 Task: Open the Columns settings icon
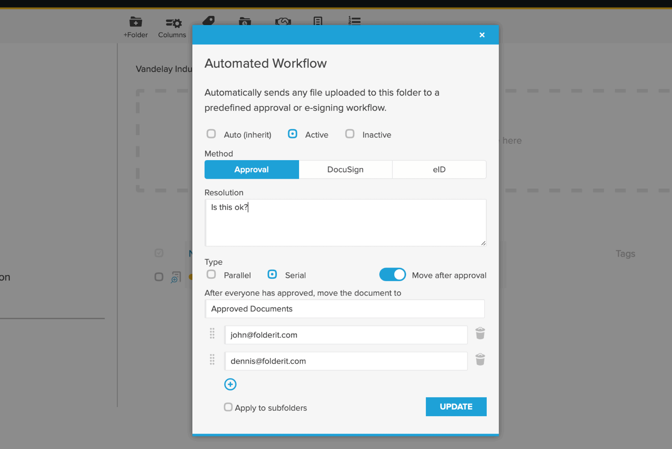(172, 24)
